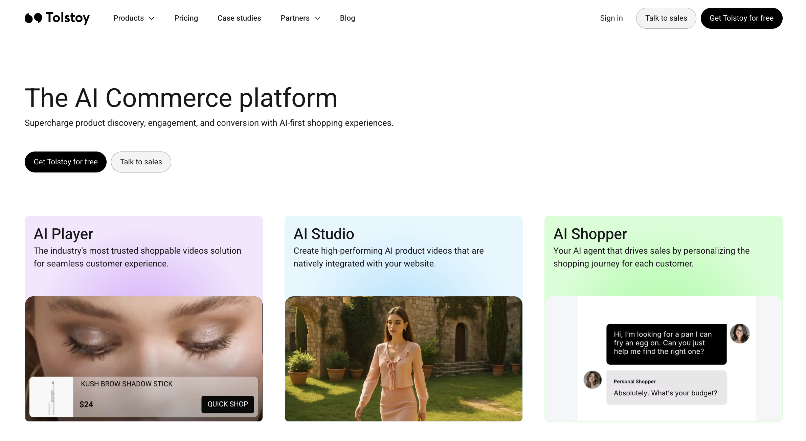806x441 pixels.
Task: Click Kush Brow Shadow Stick product thumbnail
Action: click(x=51, y=397)
